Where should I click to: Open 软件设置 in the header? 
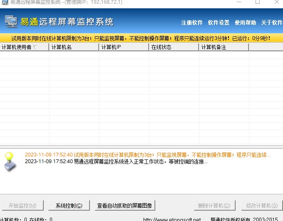(218, 22)
